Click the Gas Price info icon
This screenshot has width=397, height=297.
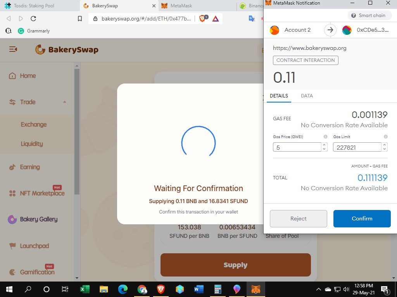pos(325,137)
